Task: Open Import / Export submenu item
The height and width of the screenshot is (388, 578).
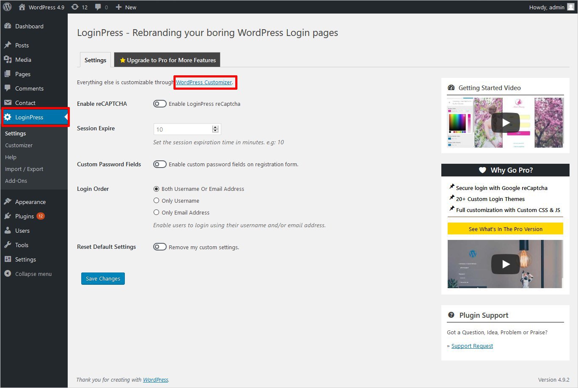Action: tap(24, 169)
